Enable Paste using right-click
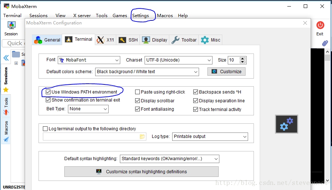Screen dimensions: 332x190 (x=137, y=92)
